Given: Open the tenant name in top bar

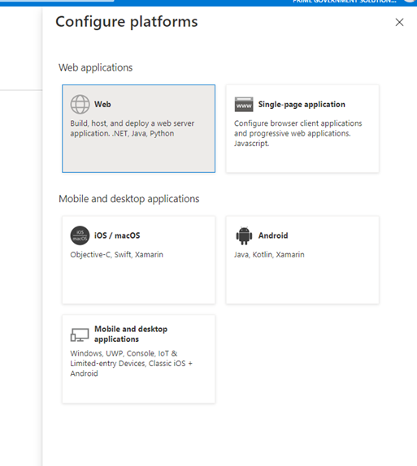Looking at the screenshot, I should point(345,2).
